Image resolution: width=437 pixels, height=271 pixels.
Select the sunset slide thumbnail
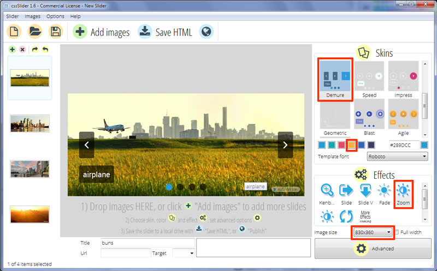point(30,214)
